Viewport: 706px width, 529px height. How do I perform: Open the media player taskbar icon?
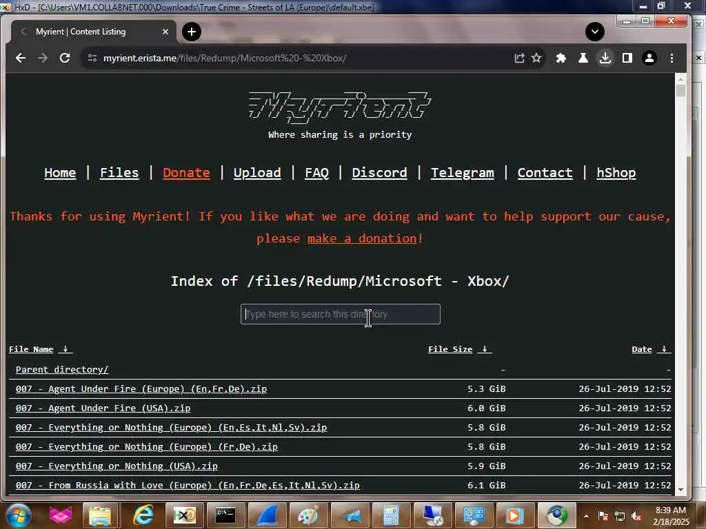click(514, 515)
